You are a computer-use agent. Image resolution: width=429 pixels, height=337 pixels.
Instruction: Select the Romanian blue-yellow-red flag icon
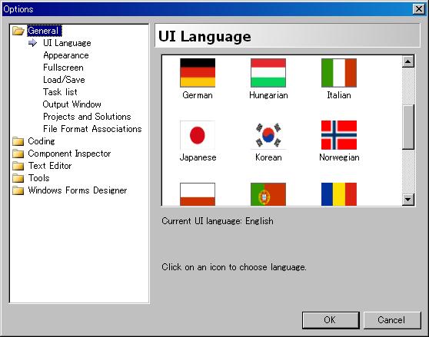point(339,194)
